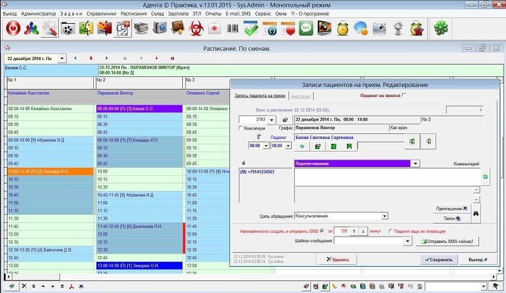Open the barcode tool in toolbar
This screenshot has height=293, width=506.
click(232, 28)
